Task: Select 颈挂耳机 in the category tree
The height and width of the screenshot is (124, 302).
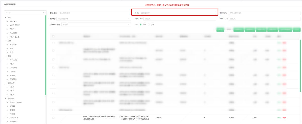Action: pos(13,79)
